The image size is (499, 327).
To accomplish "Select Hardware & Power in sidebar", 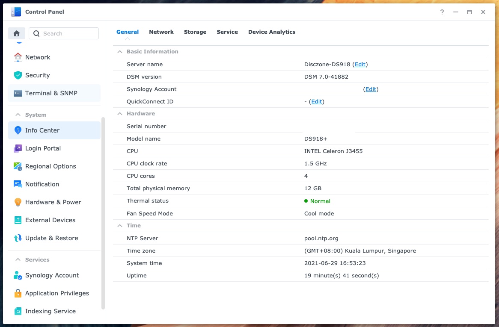I will (54, 202).
